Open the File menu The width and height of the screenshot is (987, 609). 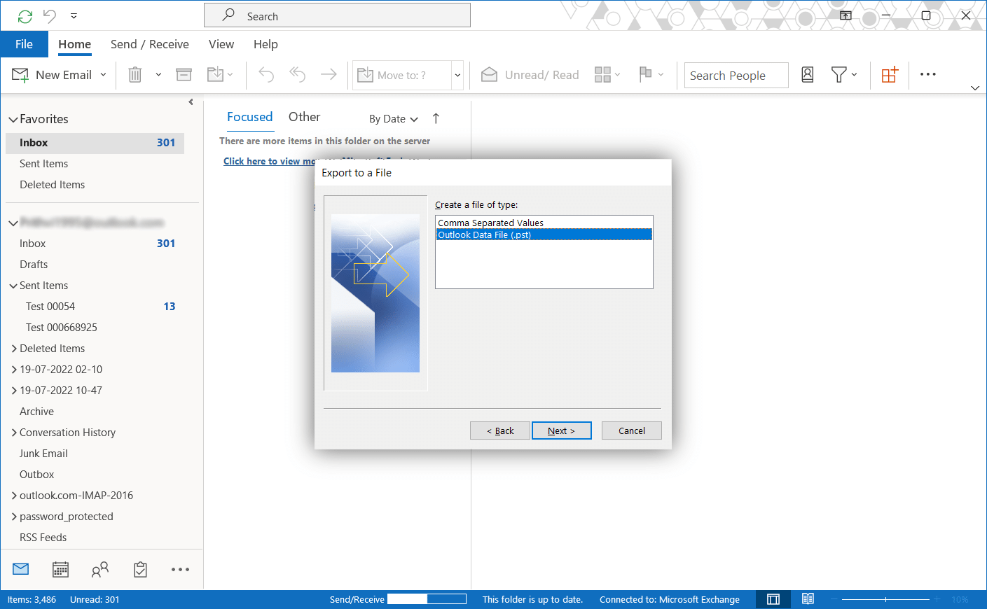(x=24, y=44)
